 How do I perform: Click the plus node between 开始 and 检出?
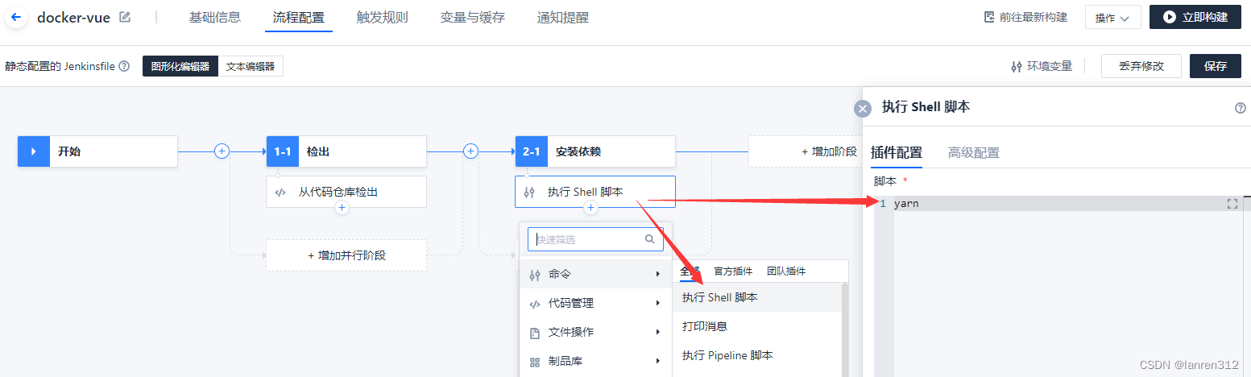pos(222,151)
